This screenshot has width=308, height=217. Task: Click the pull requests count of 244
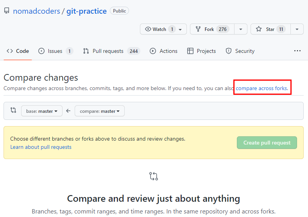tap(134, 51)
